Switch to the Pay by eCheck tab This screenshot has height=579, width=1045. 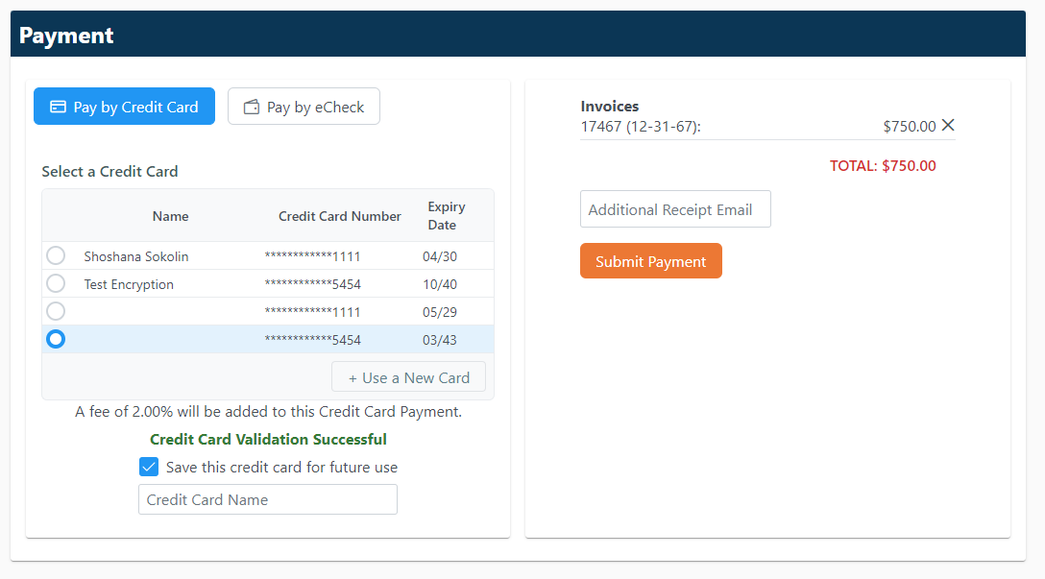point(304,107)
